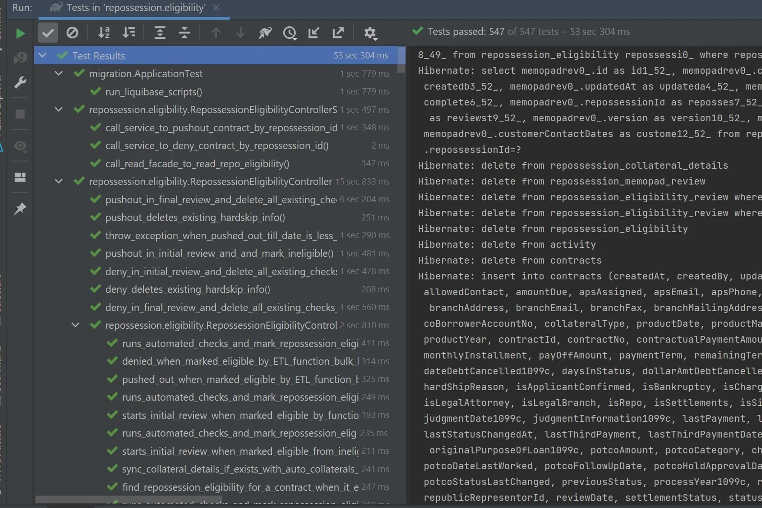
Task: Click Collapse All tree icon
Action: coord(185,33)
